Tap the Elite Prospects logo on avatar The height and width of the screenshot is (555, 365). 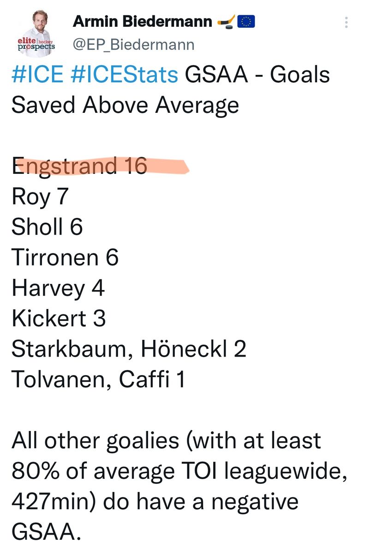[x=36, y=44]
